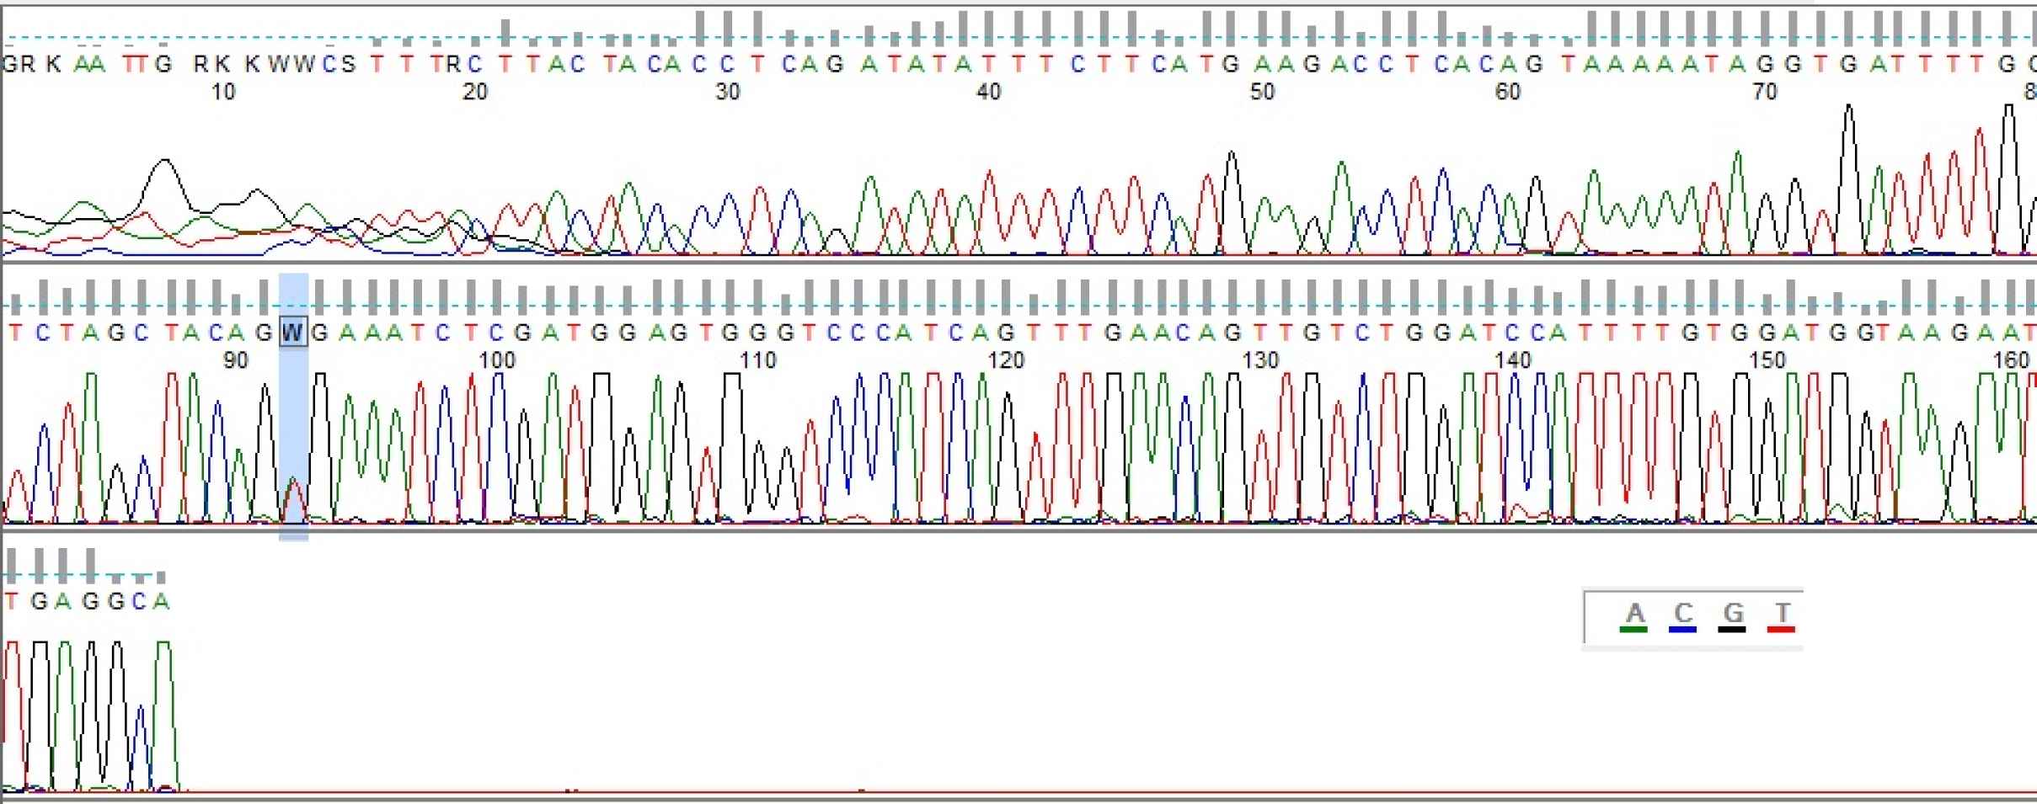Image resolution: width=2037 pixels, height=804 pixels.
Task: Click the blue C legend entry
Action: [x=1683, y=615]
